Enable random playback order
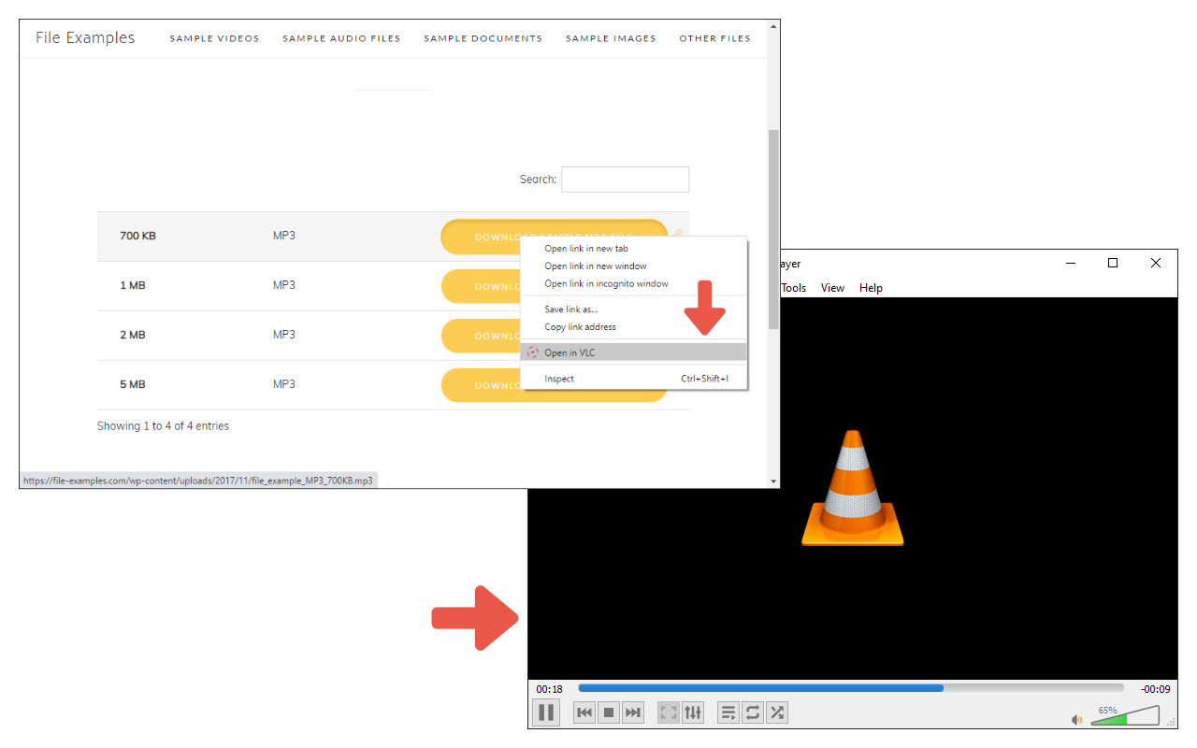1197x748 pixels. [777, 712]
